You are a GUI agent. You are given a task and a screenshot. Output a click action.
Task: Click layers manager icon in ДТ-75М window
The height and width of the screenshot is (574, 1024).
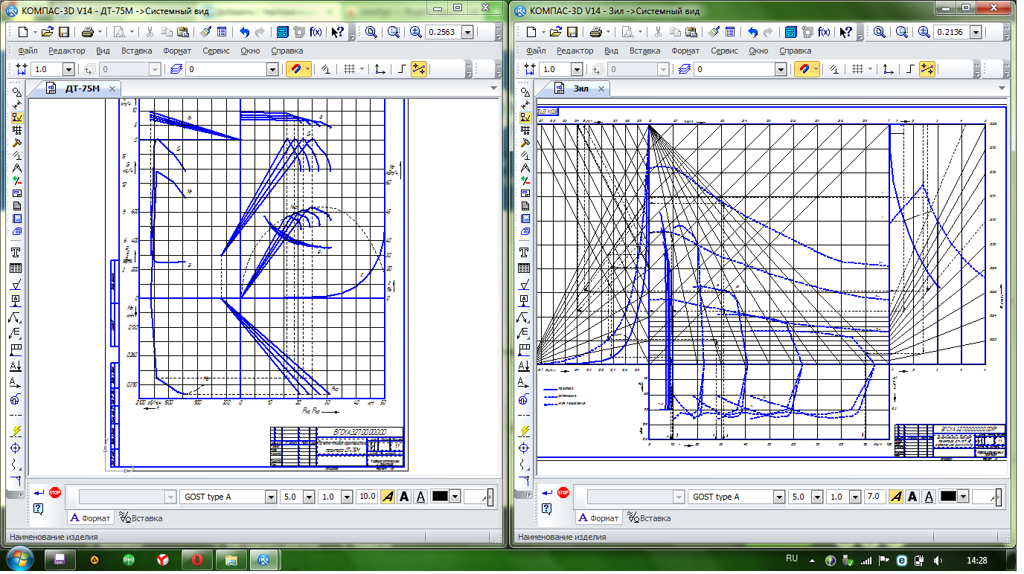[x=176, y=68]
